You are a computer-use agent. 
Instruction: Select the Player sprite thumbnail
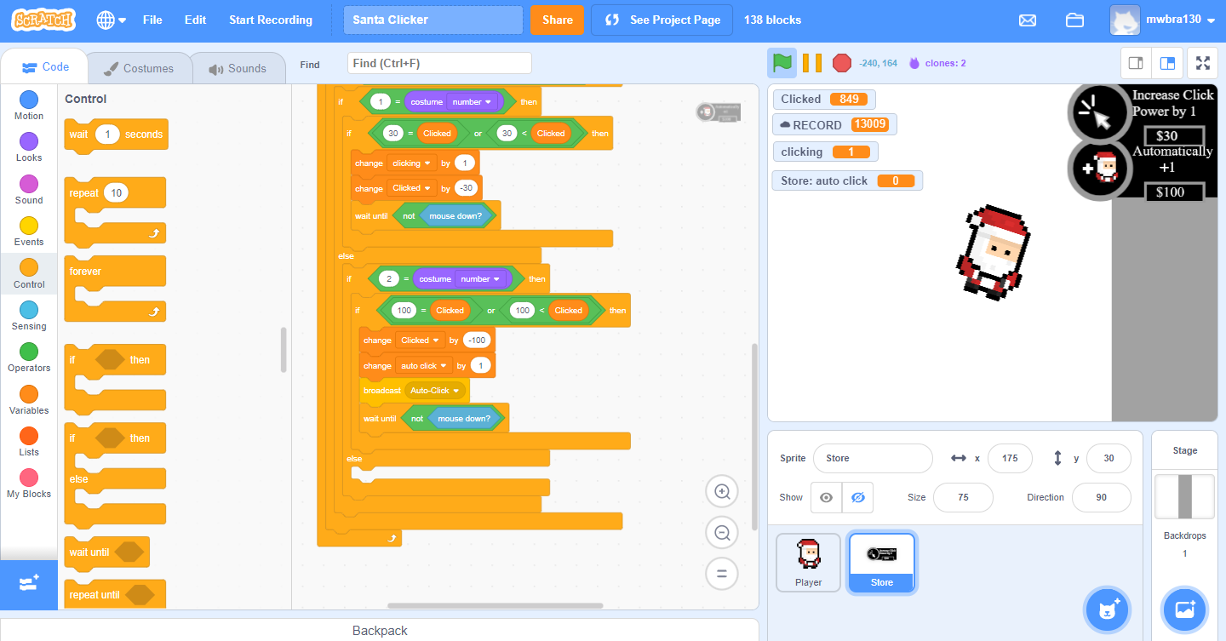pos(808,562)
